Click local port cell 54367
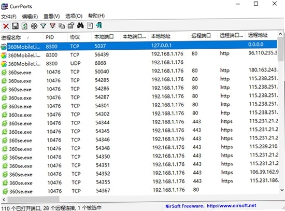This screenshot has width=285, height=211. pos(103,191)
